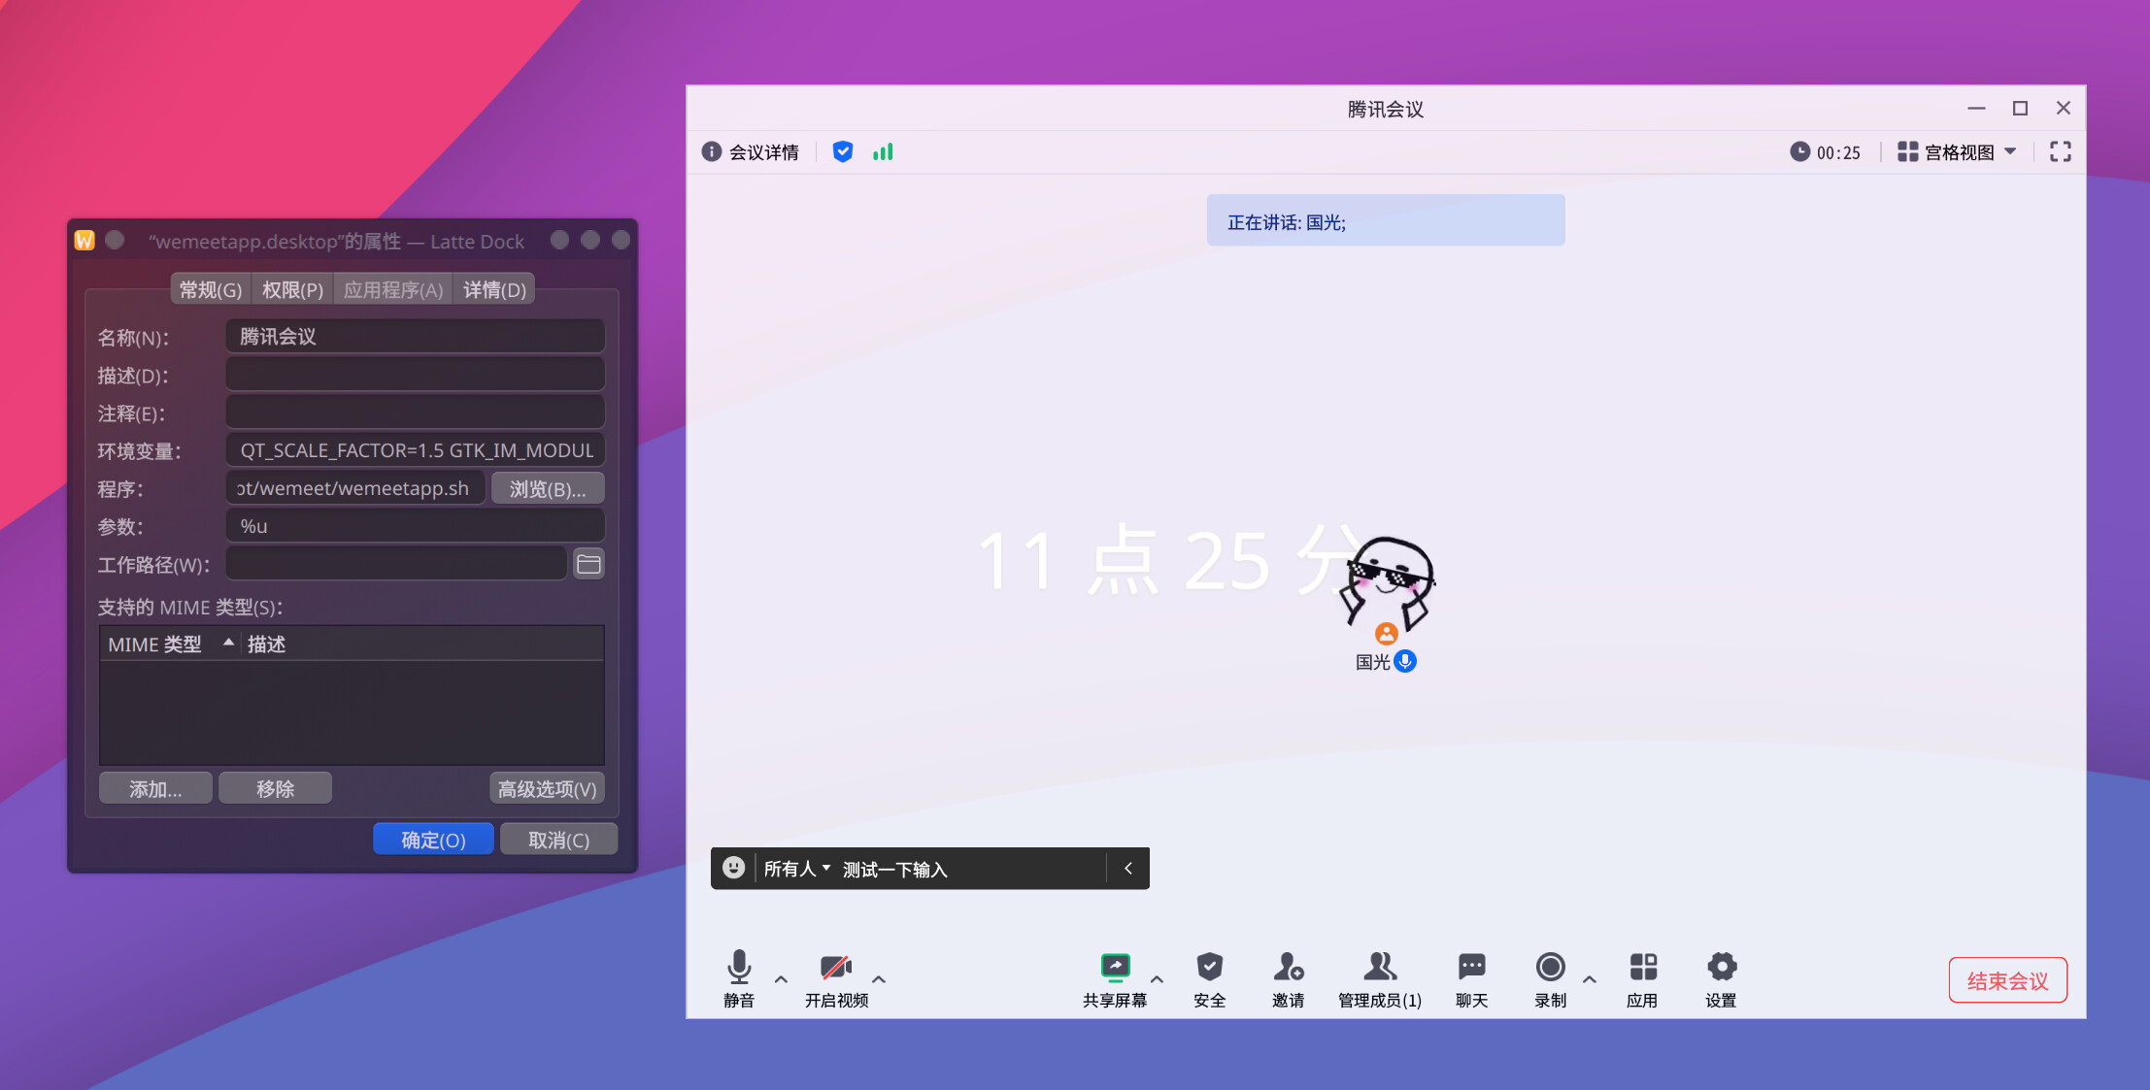This screenshot has width=2150, height=1090.
Task: Enter fullscreen with the corner brackets icon
Action: pyautogui.click(x=2060, y=151)
